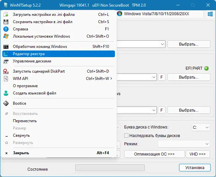
Task: Click the bottom Выбрать... button
Action: (x=189, y=110)
